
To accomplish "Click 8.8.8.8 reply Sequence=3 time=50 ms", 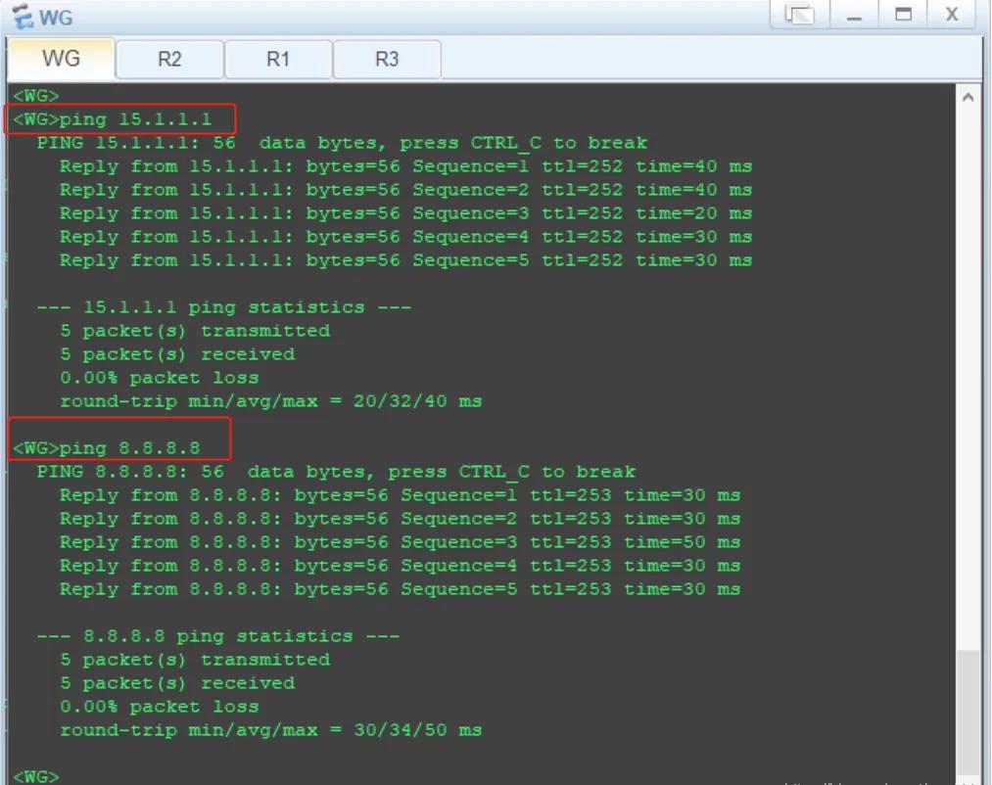I will [x=400, y=542].
